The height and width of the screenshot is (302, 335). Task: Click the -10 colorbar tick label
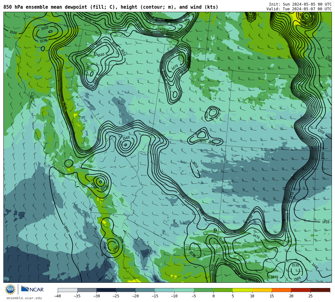tap(174, 296)
